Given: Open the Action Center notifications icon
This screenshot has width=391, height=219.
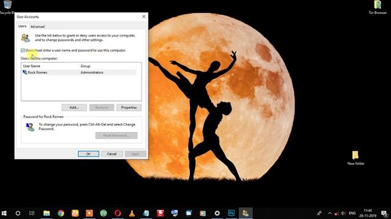Looking at the screenshot, I should pos(384,213).
